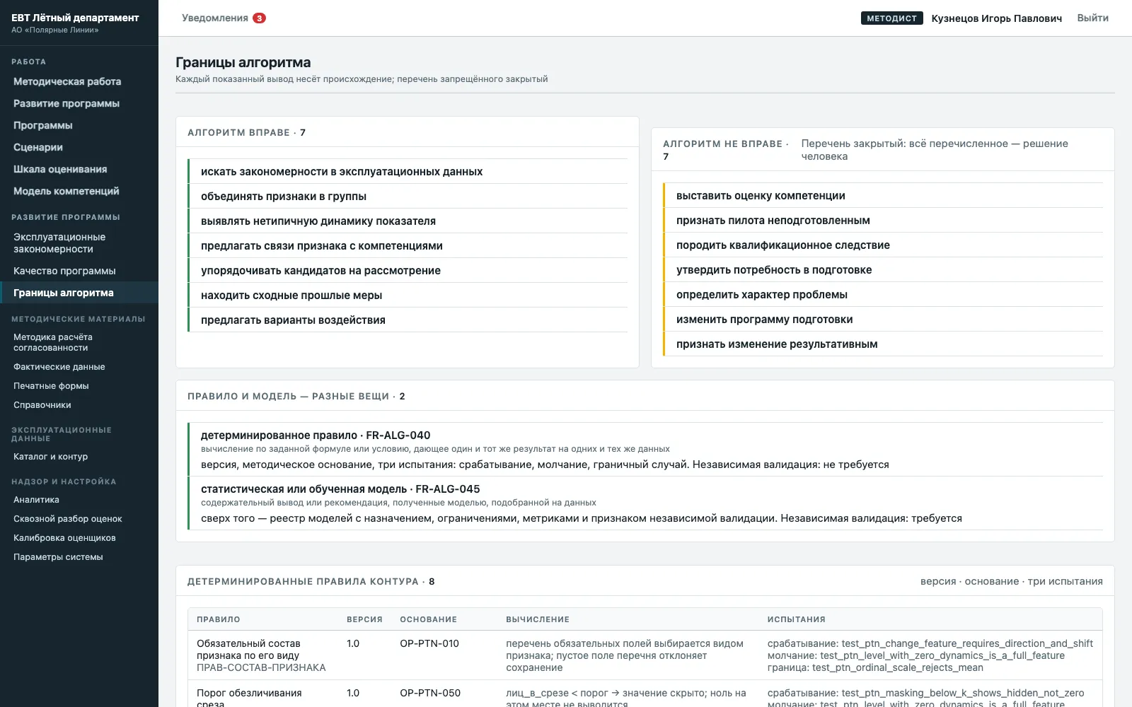Click the row объединять признаки в группы
1132x707 pixels.
click(408, 197)
